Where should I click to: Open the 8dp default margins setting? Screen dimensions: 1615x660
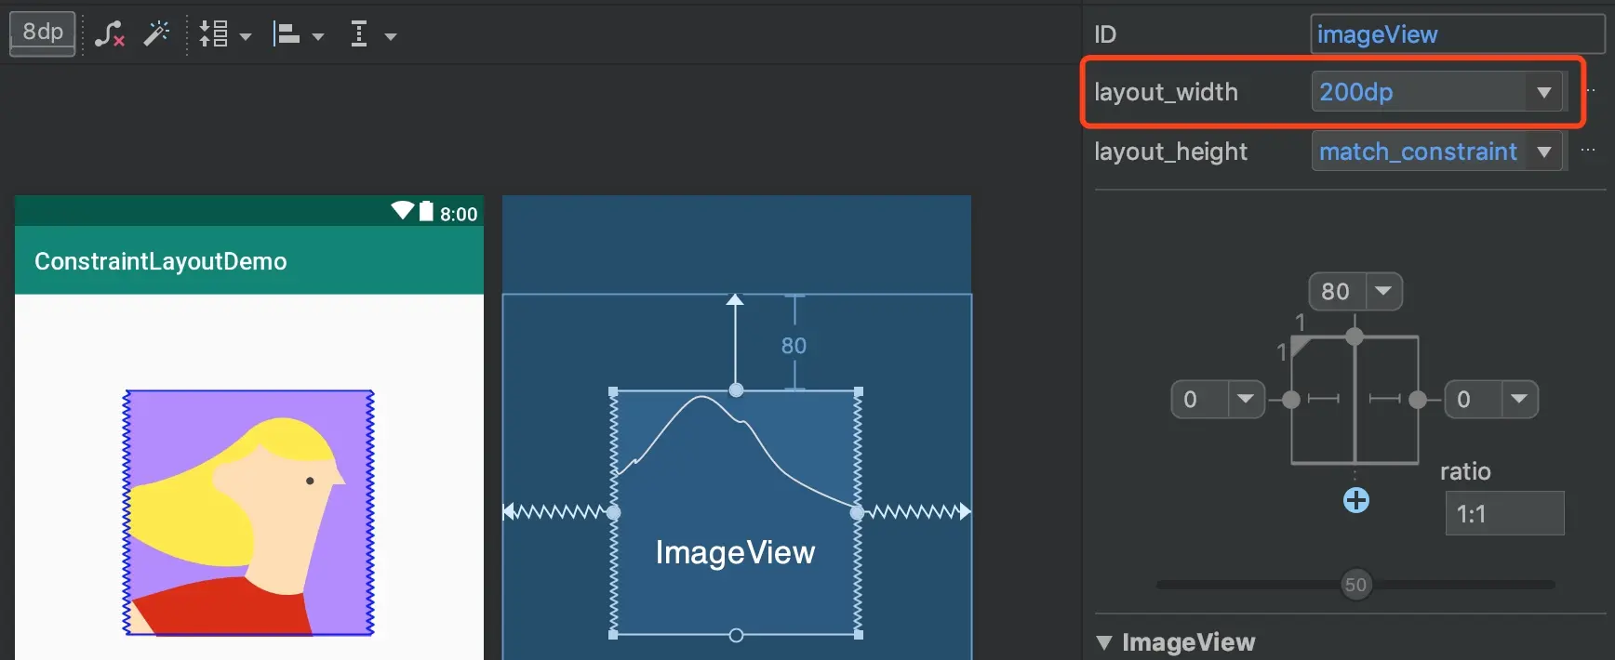(x=43, y=33)
